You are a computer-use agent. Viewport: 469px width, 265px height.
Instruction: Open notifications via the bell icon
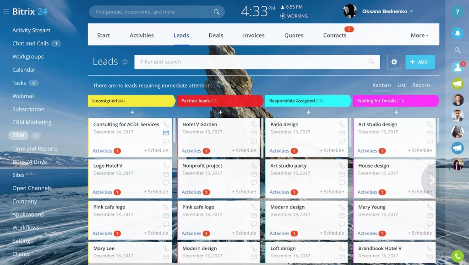457,32
